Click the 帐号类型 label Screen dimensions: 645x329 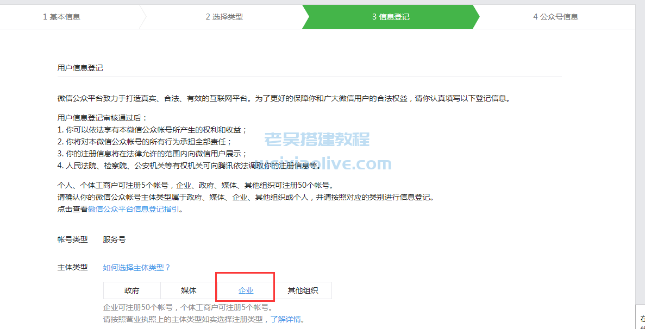[x=72, y=239]
